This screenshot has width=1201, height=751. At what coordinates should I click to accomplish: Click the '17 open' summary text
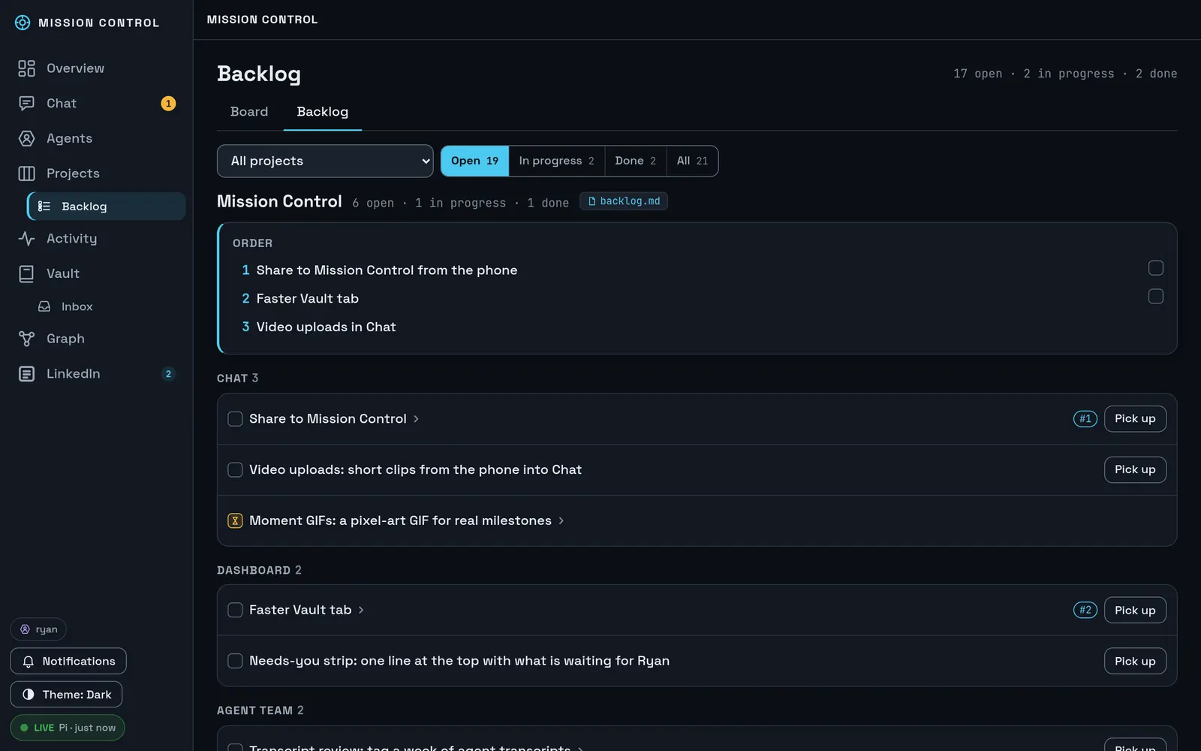(x=977, y=74)
